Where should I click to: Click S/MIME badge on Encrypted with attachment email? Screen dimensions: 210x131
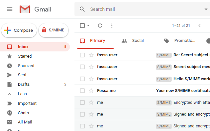tap(164, 103)
